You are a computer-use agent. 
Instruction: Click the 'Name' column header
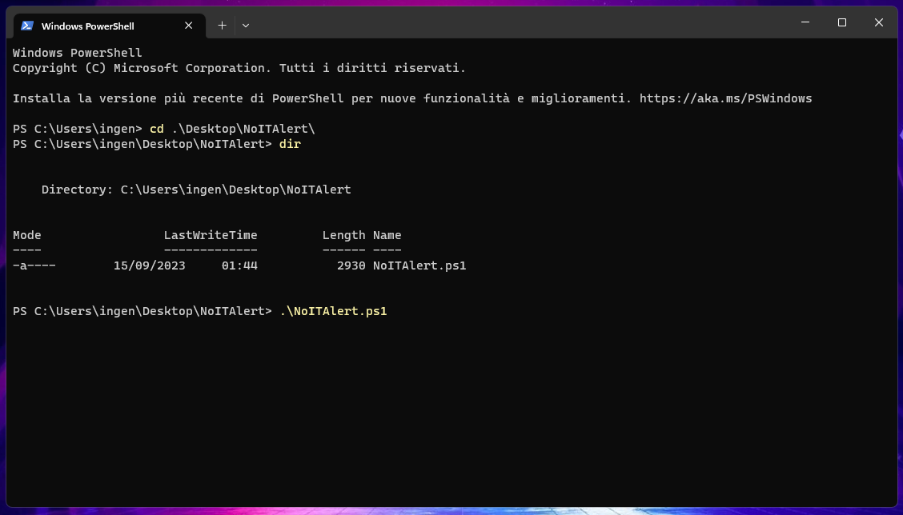click(387, 235)
